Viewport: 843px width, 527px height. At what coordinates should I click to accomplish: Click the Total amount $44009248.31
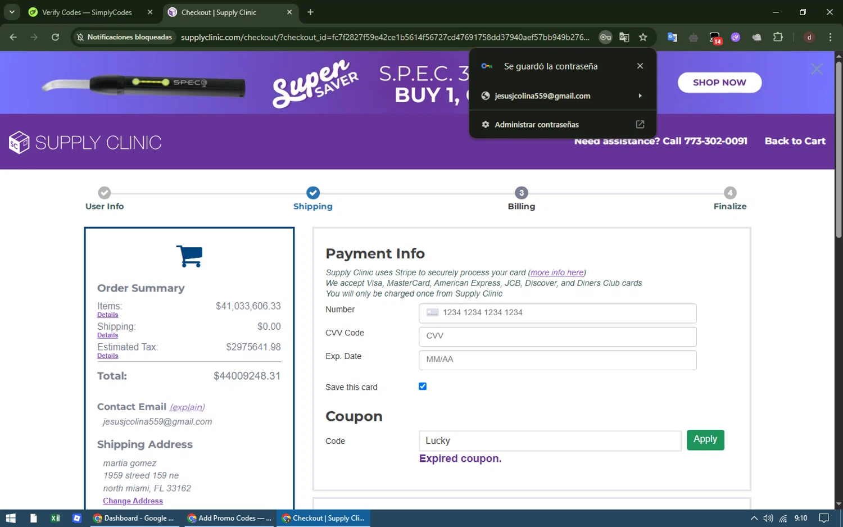click(247, 376)
